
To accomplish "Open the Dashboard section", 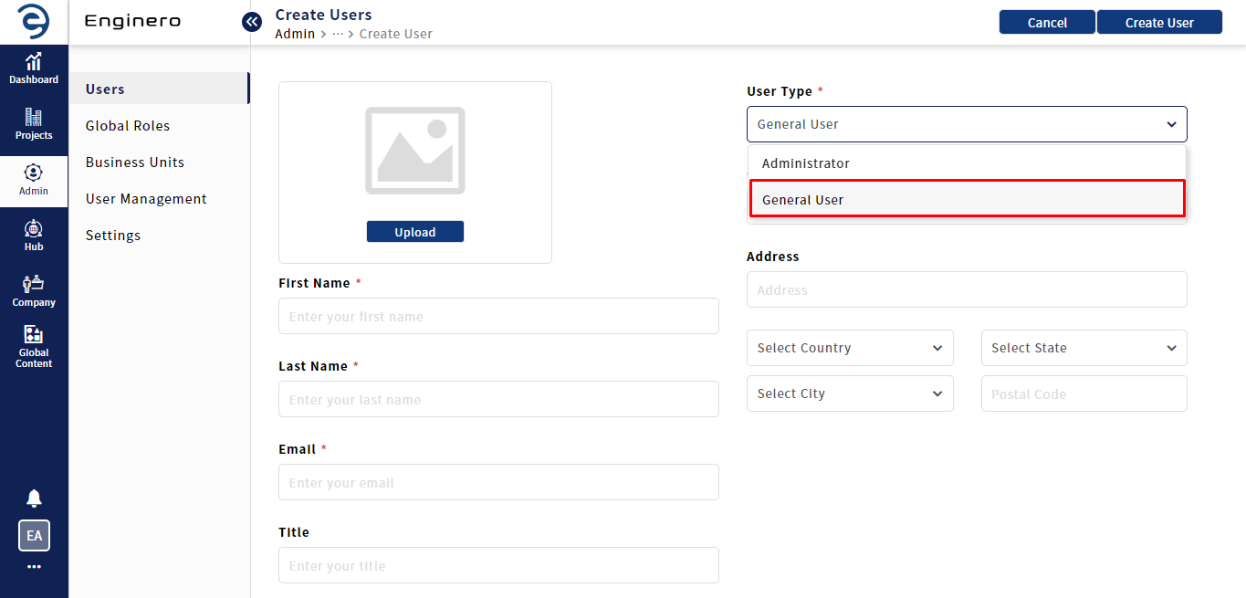I will (x=34, y=68).
